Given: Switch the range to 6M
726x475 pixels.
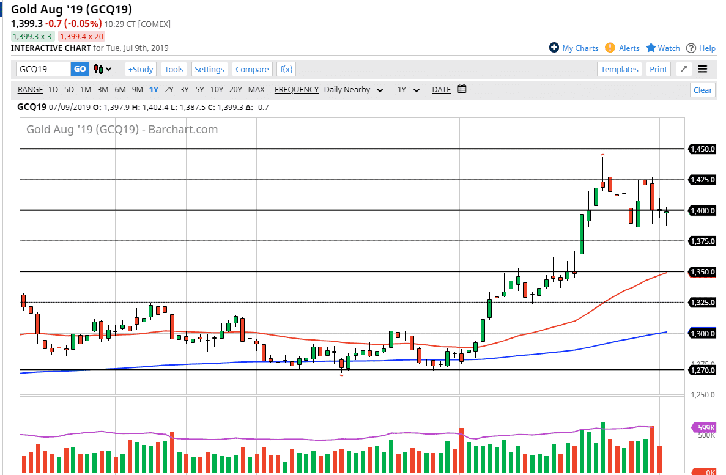Looking at the screenshot, I should 120,90.
